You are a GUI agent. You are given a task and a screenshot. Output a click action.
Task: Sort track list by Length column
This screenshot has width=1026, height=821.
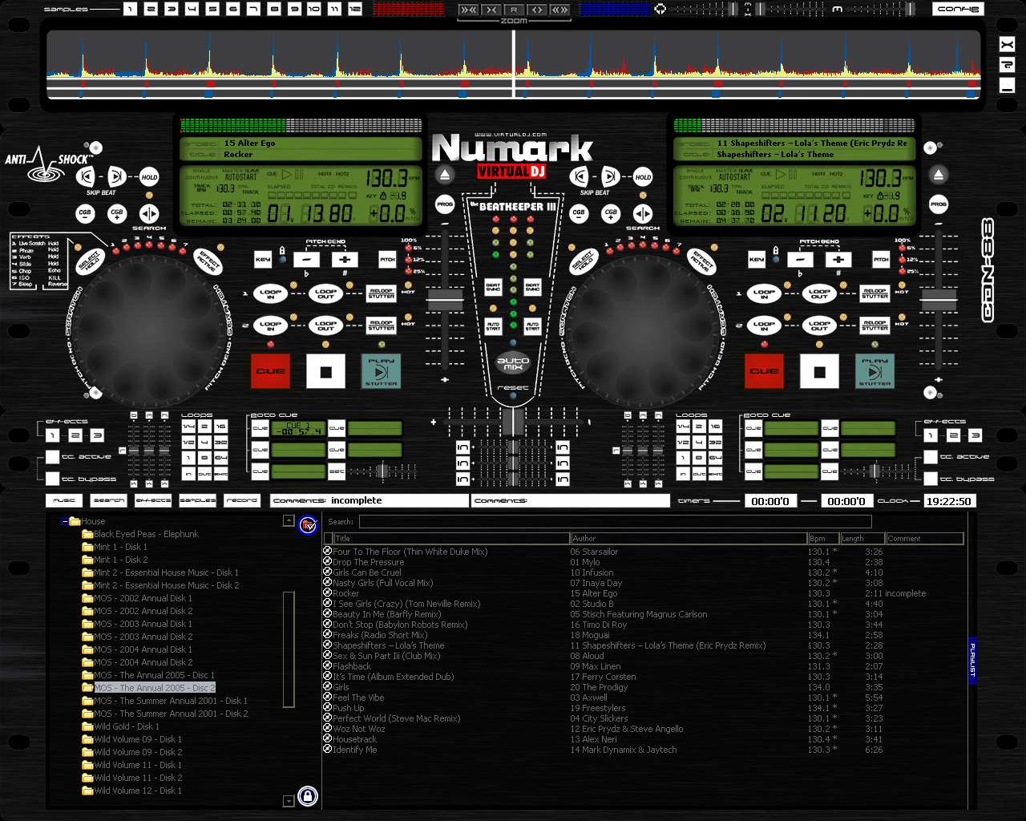coord(862,539)
